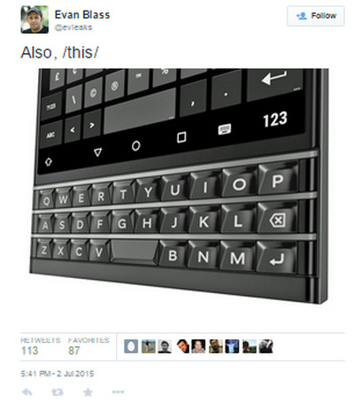Open the @evleaks handle link
Screen dimensions: 354x402
[73, 27]
